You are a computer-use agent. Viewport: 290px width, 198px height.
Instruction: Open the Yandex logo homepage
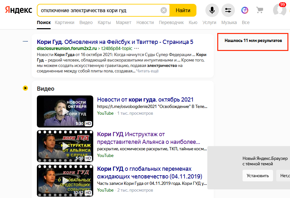[x=19, y=10]
